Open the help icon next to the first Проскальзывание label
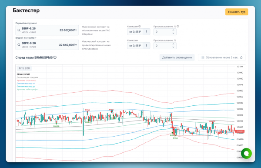261x168 pixels. click(178, 26)
